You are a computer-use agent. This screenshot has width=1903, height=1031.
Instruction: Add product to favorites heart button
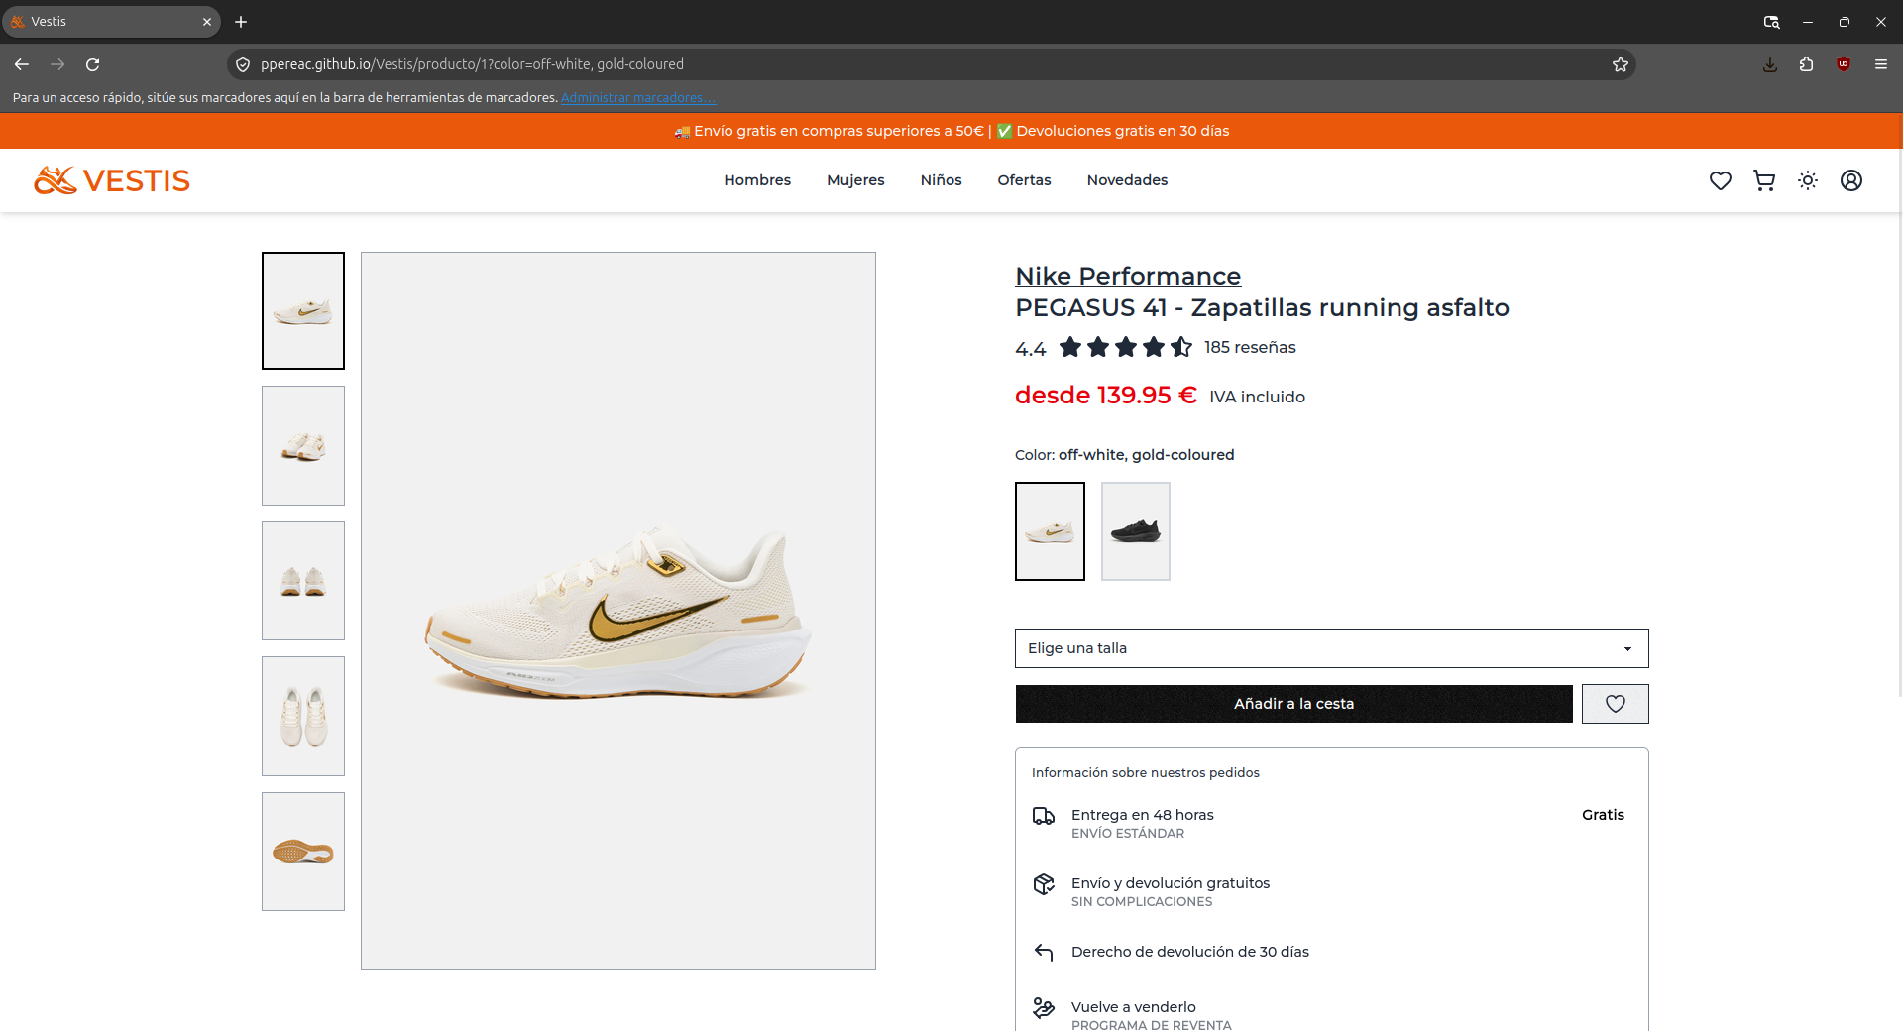1616,704
